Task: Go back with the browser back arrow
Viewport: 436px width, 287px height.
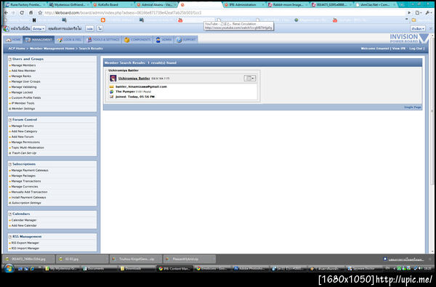Action: pos(6,13)
